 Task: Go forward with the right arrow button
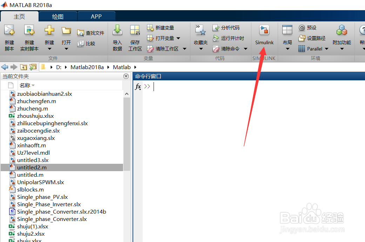click(x=14, y=67)
